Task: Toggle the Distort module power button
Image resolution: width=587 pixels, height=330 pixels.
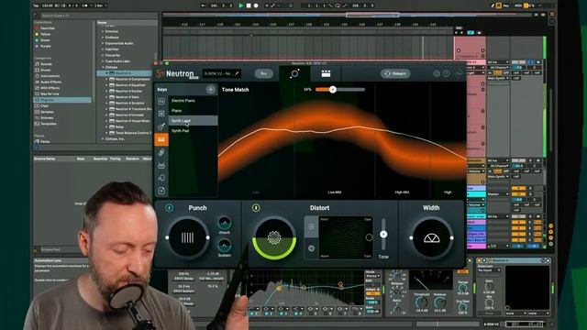Action: coord(256,208)
